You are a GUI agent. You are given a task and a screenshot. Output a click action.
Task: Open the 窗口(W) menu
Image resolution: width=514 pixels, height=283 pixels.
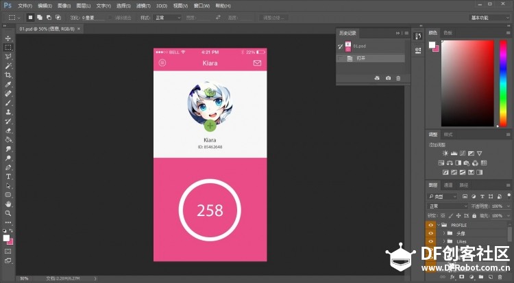pos(201,6)
